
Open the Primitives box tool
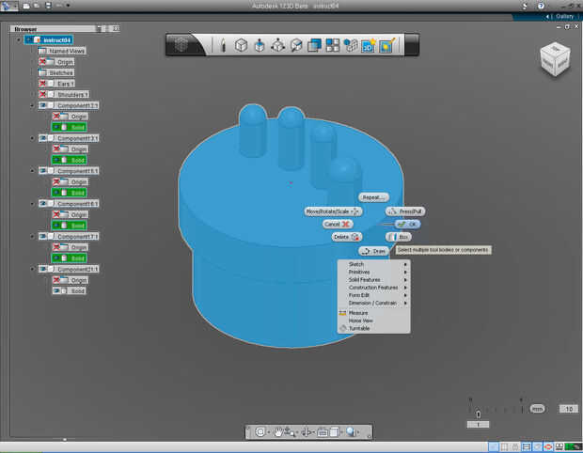[x=242, y=45]
